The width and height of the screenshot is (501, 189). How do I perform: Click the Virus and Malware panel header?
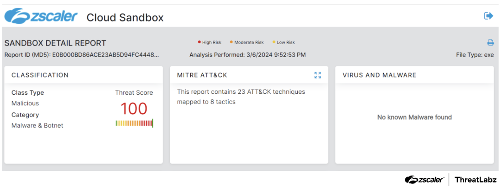tap(379, 75)
